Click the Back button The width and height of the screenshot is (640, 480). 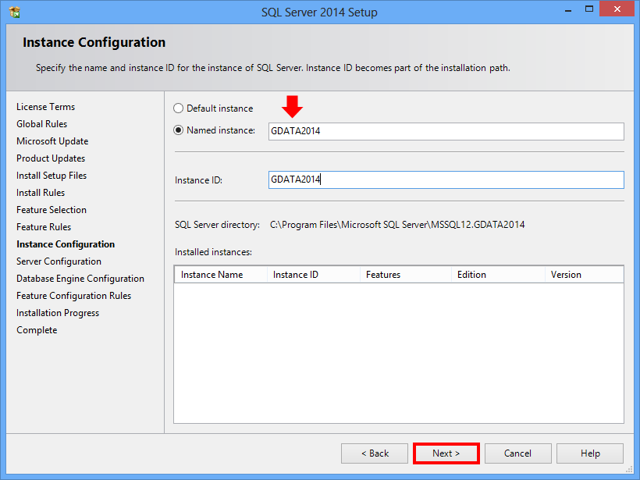click(375, 453)
